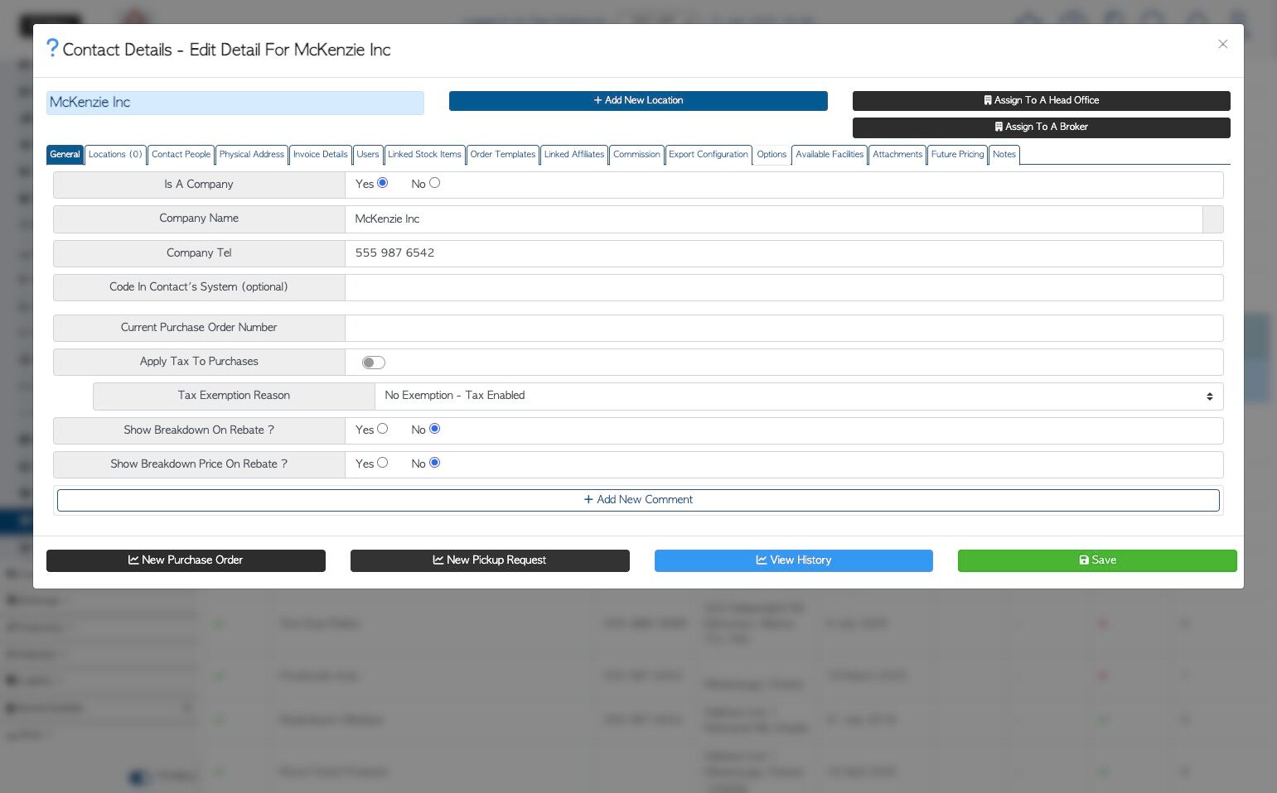
Task: Create a New Purchase Order
Action: coord(186,560)
